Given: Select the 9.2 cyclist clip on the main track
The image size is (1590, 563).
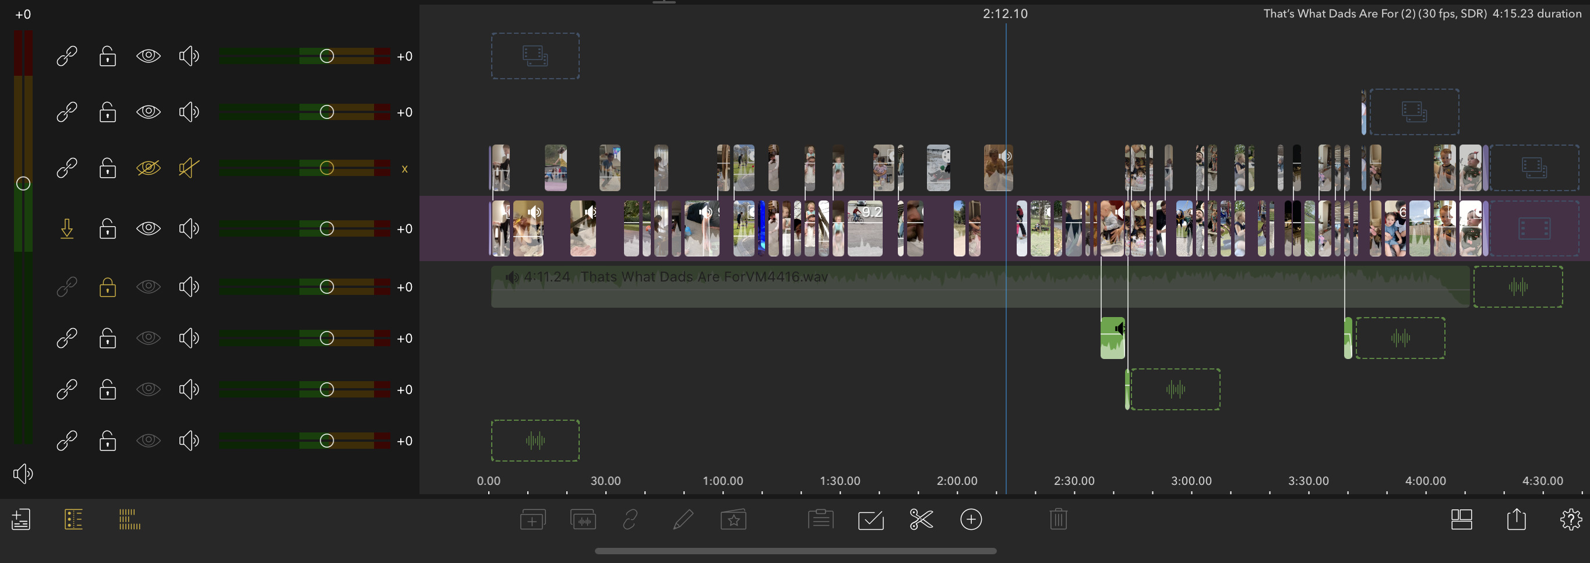Looking at the screenshot, I should (865, 229).
